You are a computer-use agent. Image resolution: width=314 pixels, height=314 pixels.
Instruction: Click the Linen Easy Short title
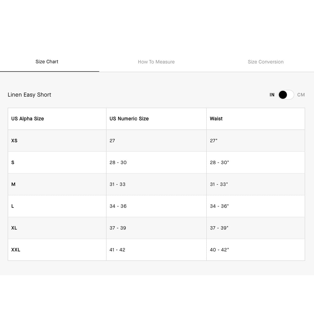[29, 95]
